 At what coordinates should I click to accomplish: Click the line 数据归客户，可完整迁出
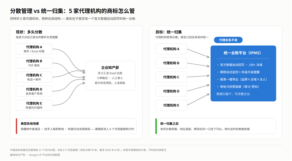tap(233, 94)
